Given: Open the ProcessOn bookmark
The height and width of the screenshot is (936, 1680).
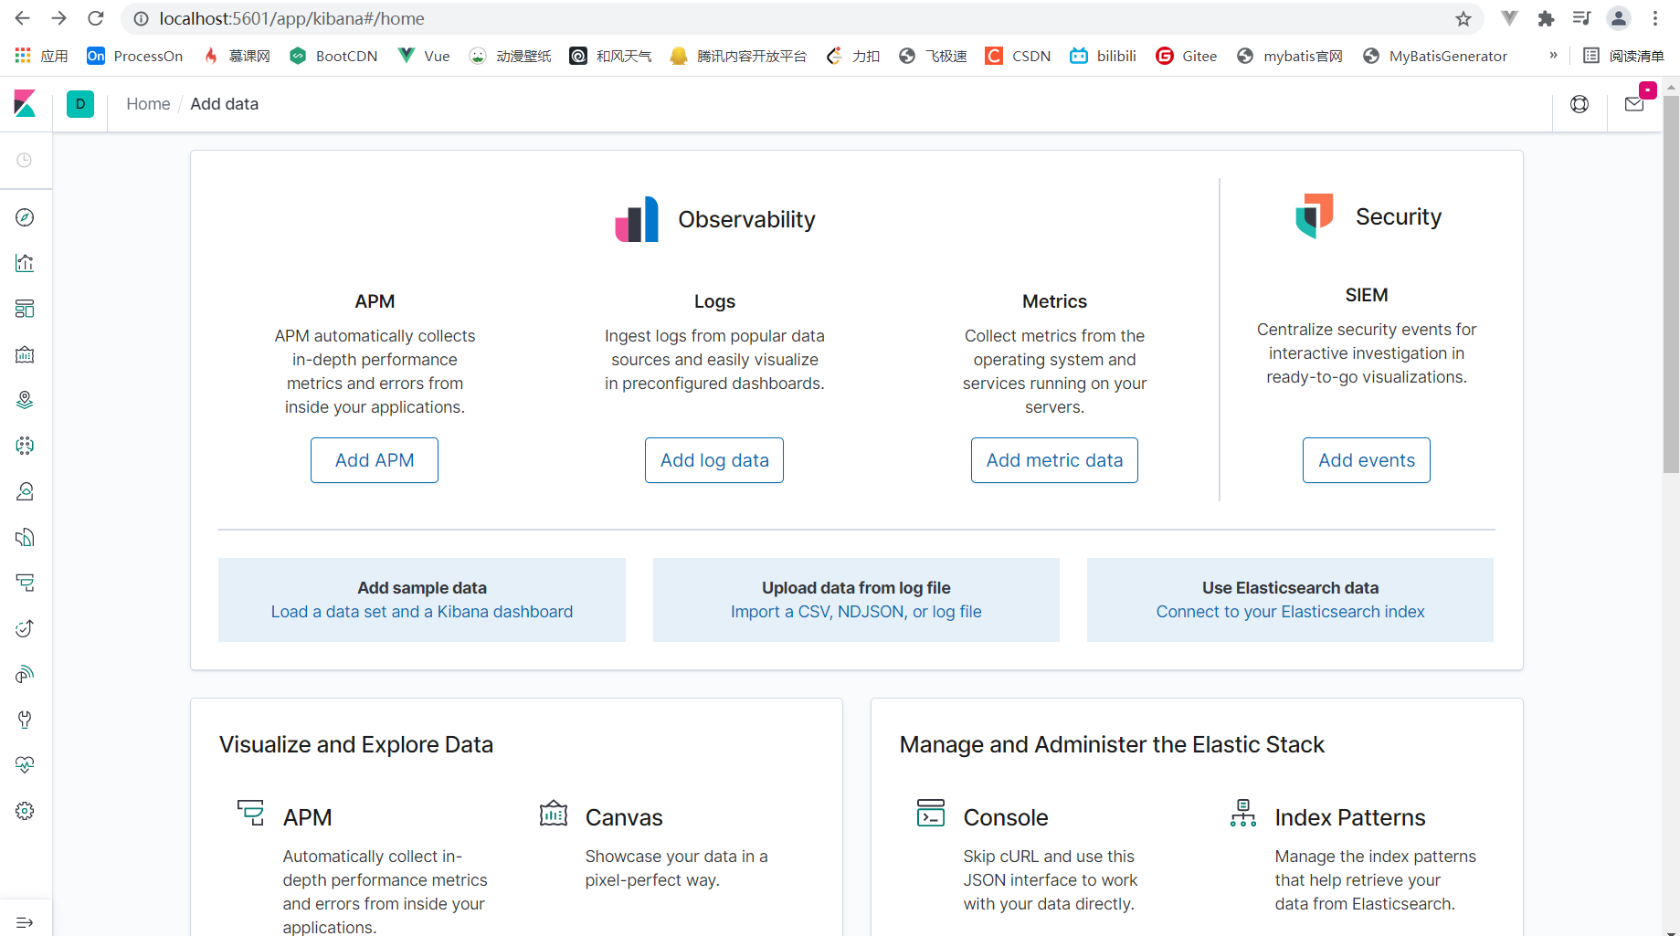Looking at the screenshot, I should tap(134, 56).
